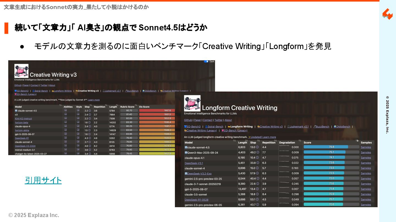Image resolution: width=396 pixels, height=222 pixels.
Task: Open Abilities chart icon for Kimi-K2-Instruct
Action: click(65, 118)
